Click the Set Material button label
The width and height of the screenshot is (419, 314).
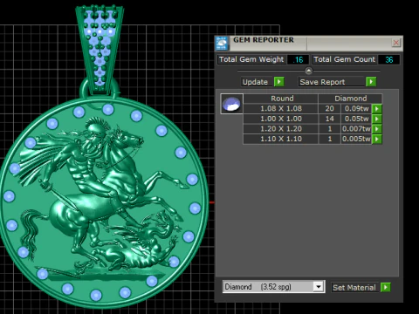354,288
